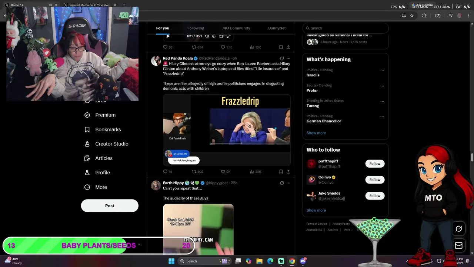Open Creator Studio in the sidebar
Screen dimensions: 474x267
point(106,144)
